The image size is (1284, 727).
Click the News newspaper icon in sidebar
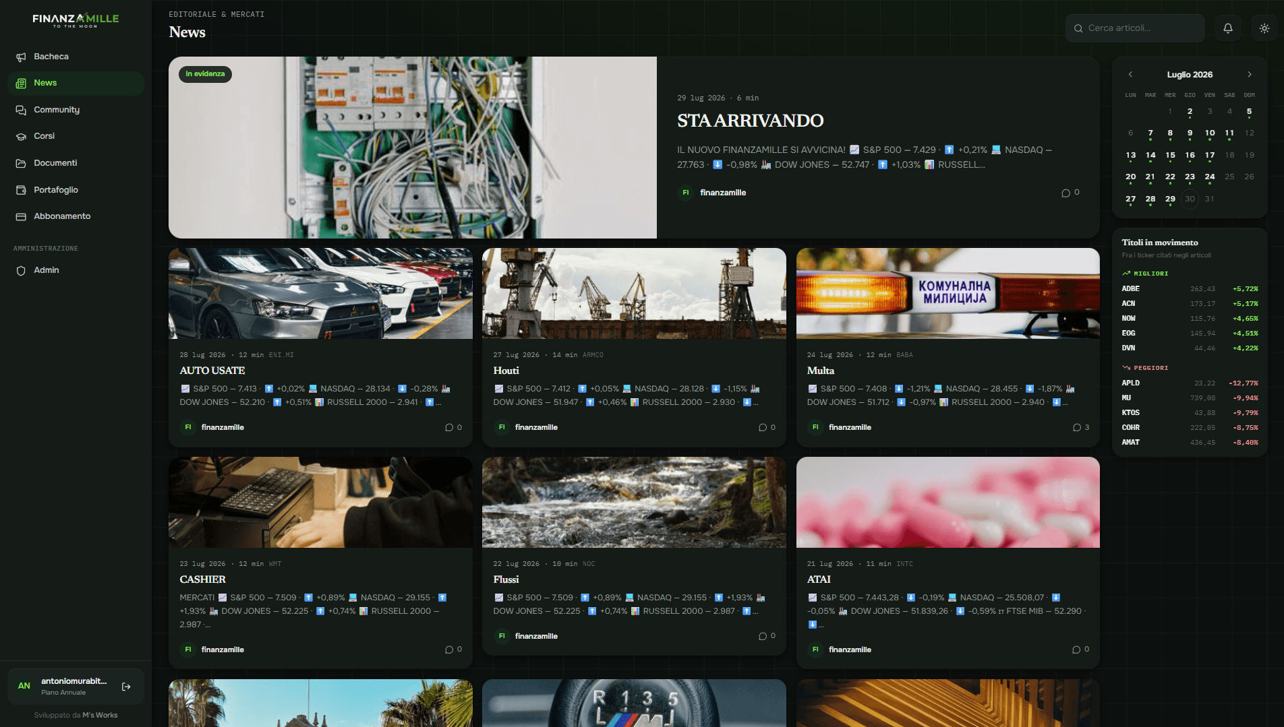pyautogui.click(x=21, y=83)
